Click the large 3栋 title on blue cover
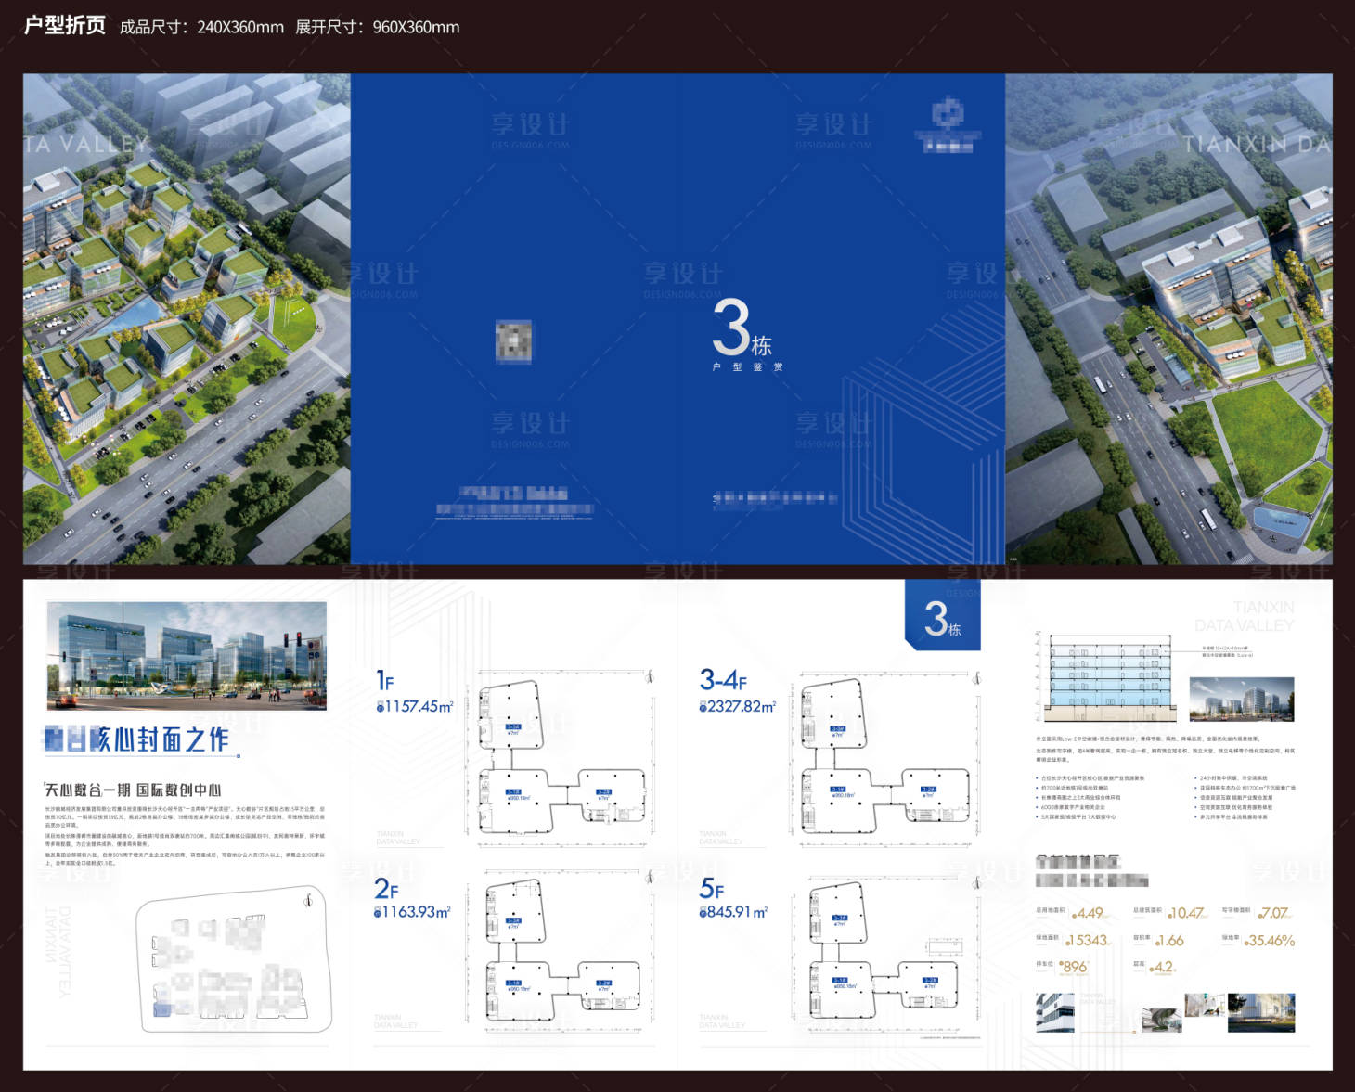Viewport: 1355px width, 1092px height. click(742, 328)
